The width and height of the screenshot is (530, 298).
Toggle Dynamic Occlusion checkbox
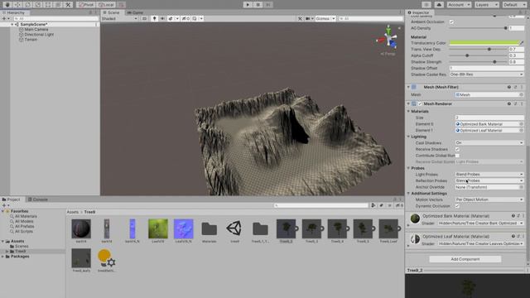[x=457, y=206]
